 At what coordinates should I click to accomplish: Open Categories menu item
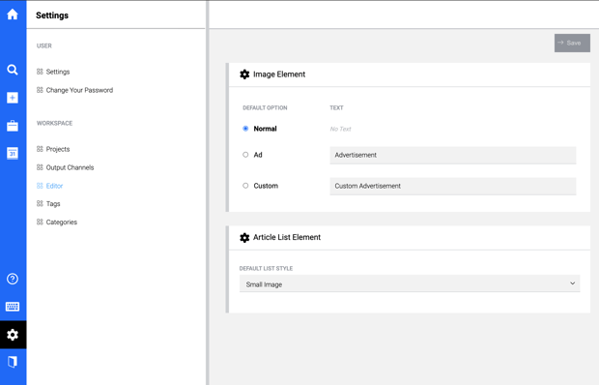(x=62, y=222)
